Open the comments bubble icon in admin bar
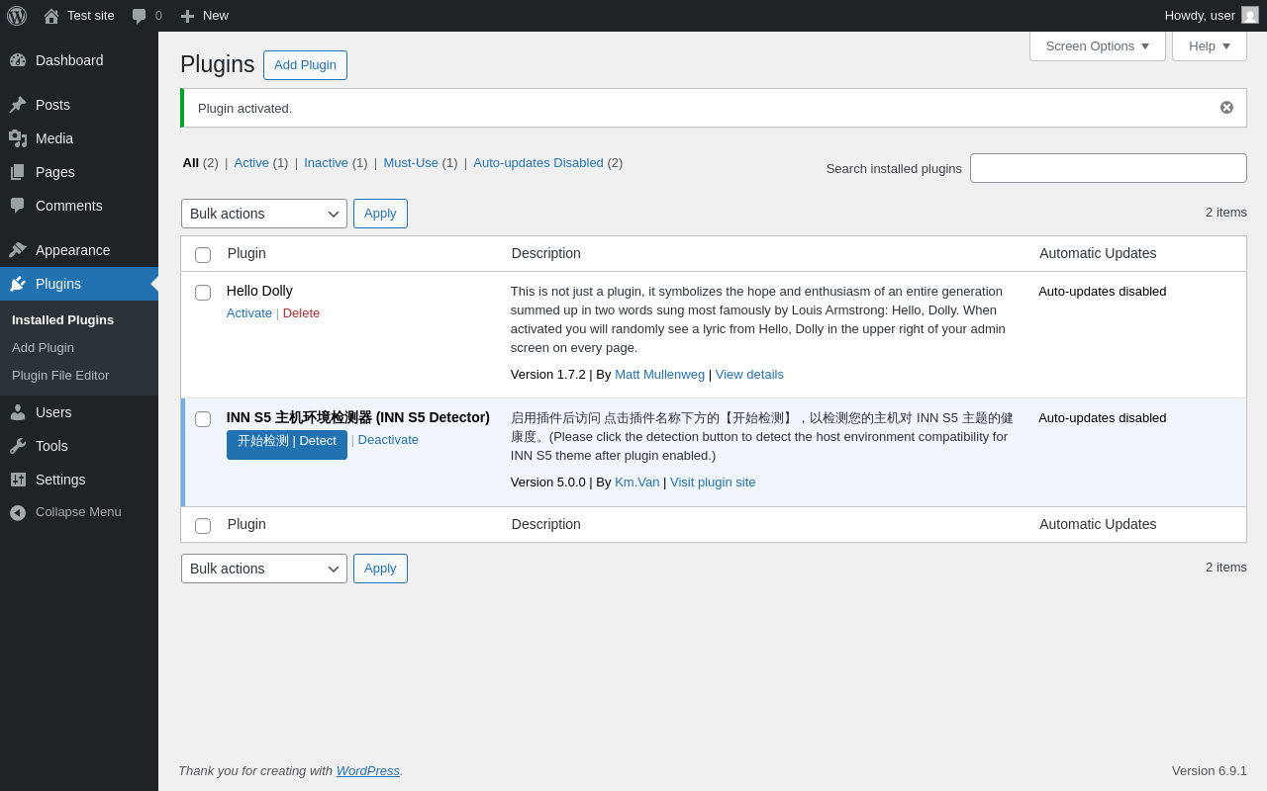Image resolution: width=1267 pixels, height=791 pixels. tap(139, 16)
